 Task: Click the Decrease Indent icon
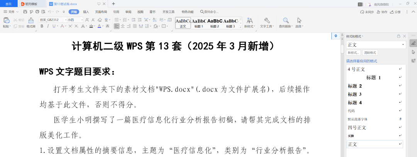tap(133, 20)
